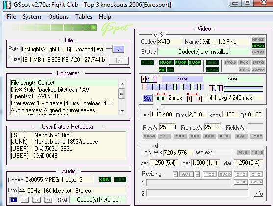Screen dimensions: 273x206
Task: Open the info link in Resizing section
Action: [x=259, y=194]
